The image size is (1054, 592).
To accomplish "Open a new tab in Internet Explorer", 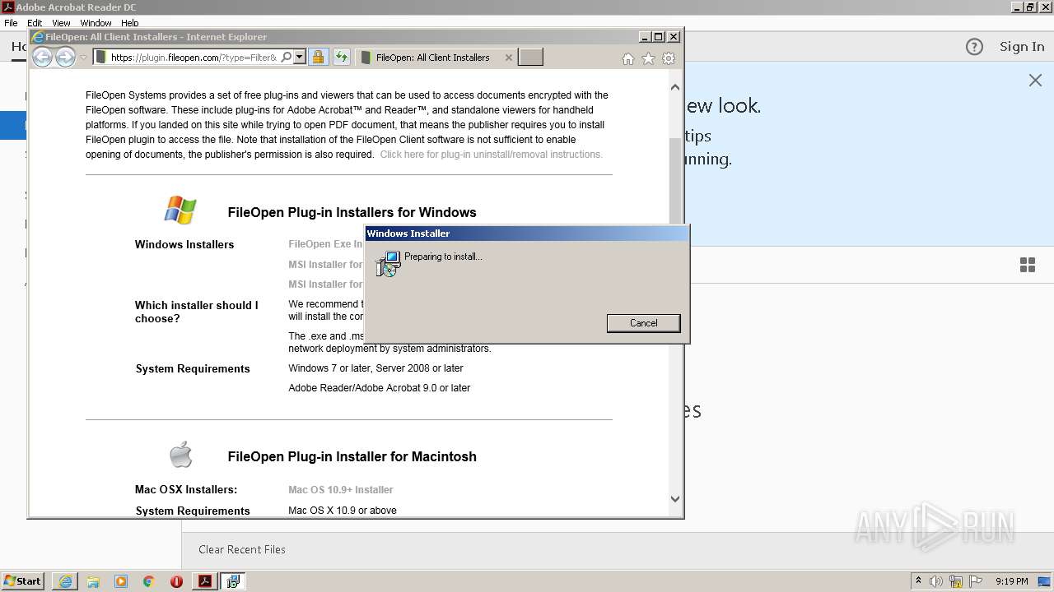I will (x=530, y=57).
